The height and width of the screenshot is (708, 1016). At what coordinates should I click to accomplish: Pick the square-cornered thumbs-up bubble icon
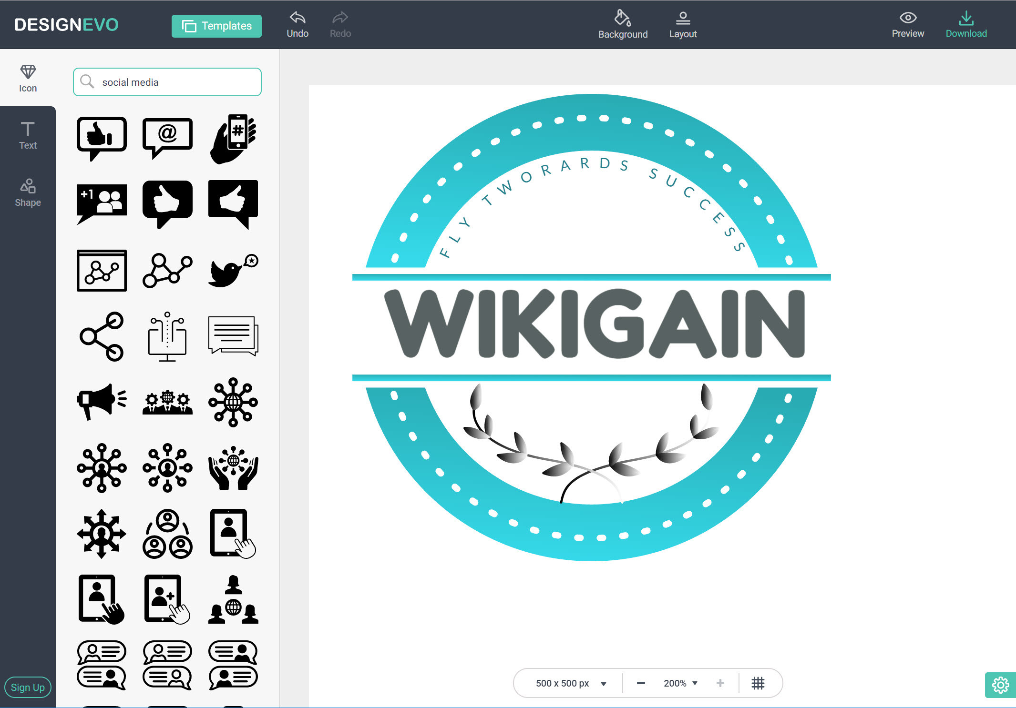233,204
